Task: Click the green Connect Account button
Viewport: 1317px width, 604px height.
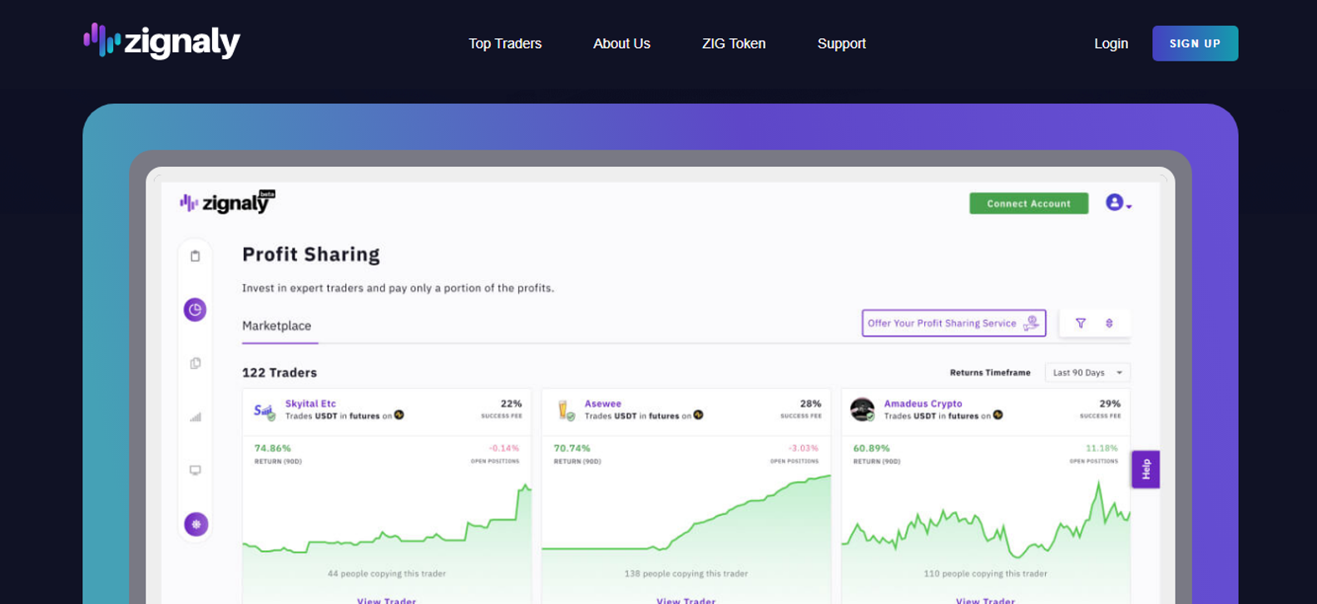Action: tap(1028, 204)
